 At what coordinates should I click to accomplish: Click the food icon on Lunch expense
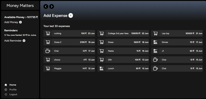(x=102, y=69)
